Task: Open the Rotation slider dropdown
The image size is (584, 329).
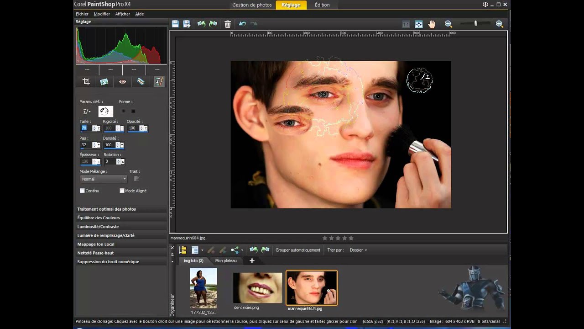Action: point(122,161)
